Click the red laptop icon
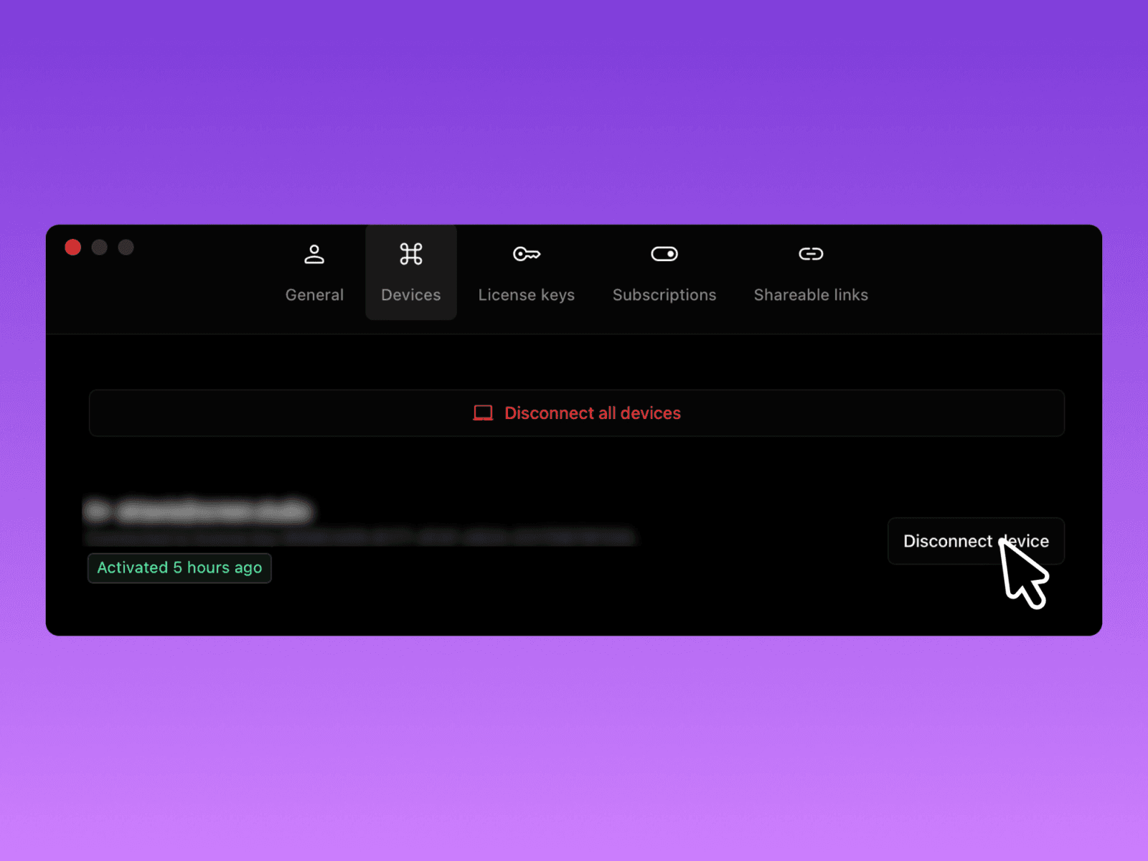The image size is (1148, 861). tap(483, 413)
